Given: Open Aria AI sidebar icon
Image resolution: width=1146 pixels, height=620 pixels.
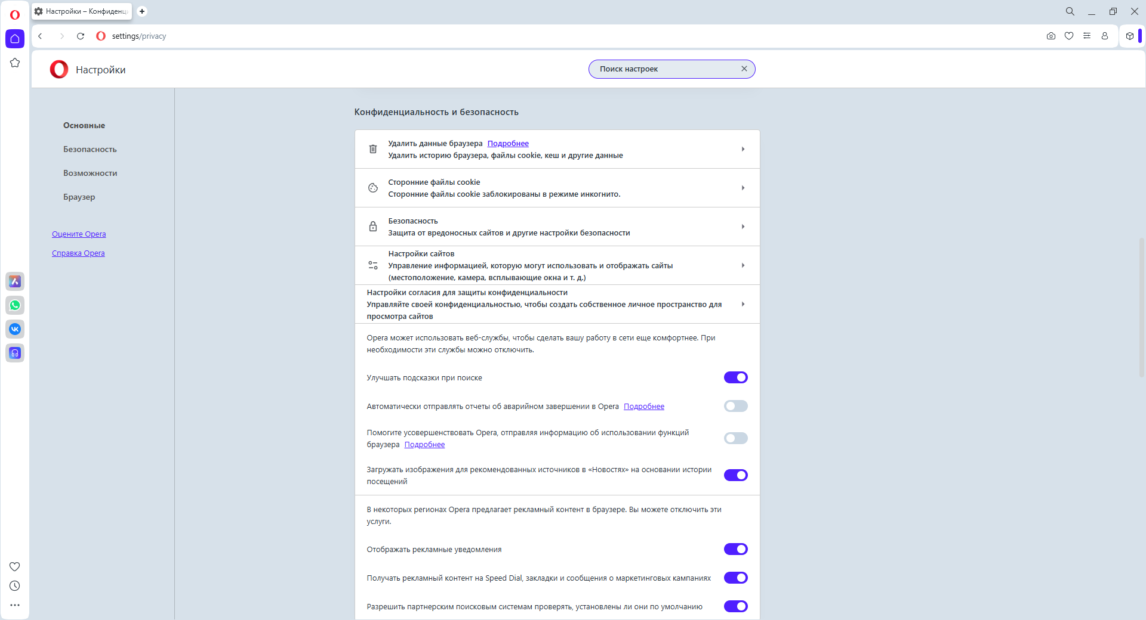Looking at the screenshot, I should (15, 281).
